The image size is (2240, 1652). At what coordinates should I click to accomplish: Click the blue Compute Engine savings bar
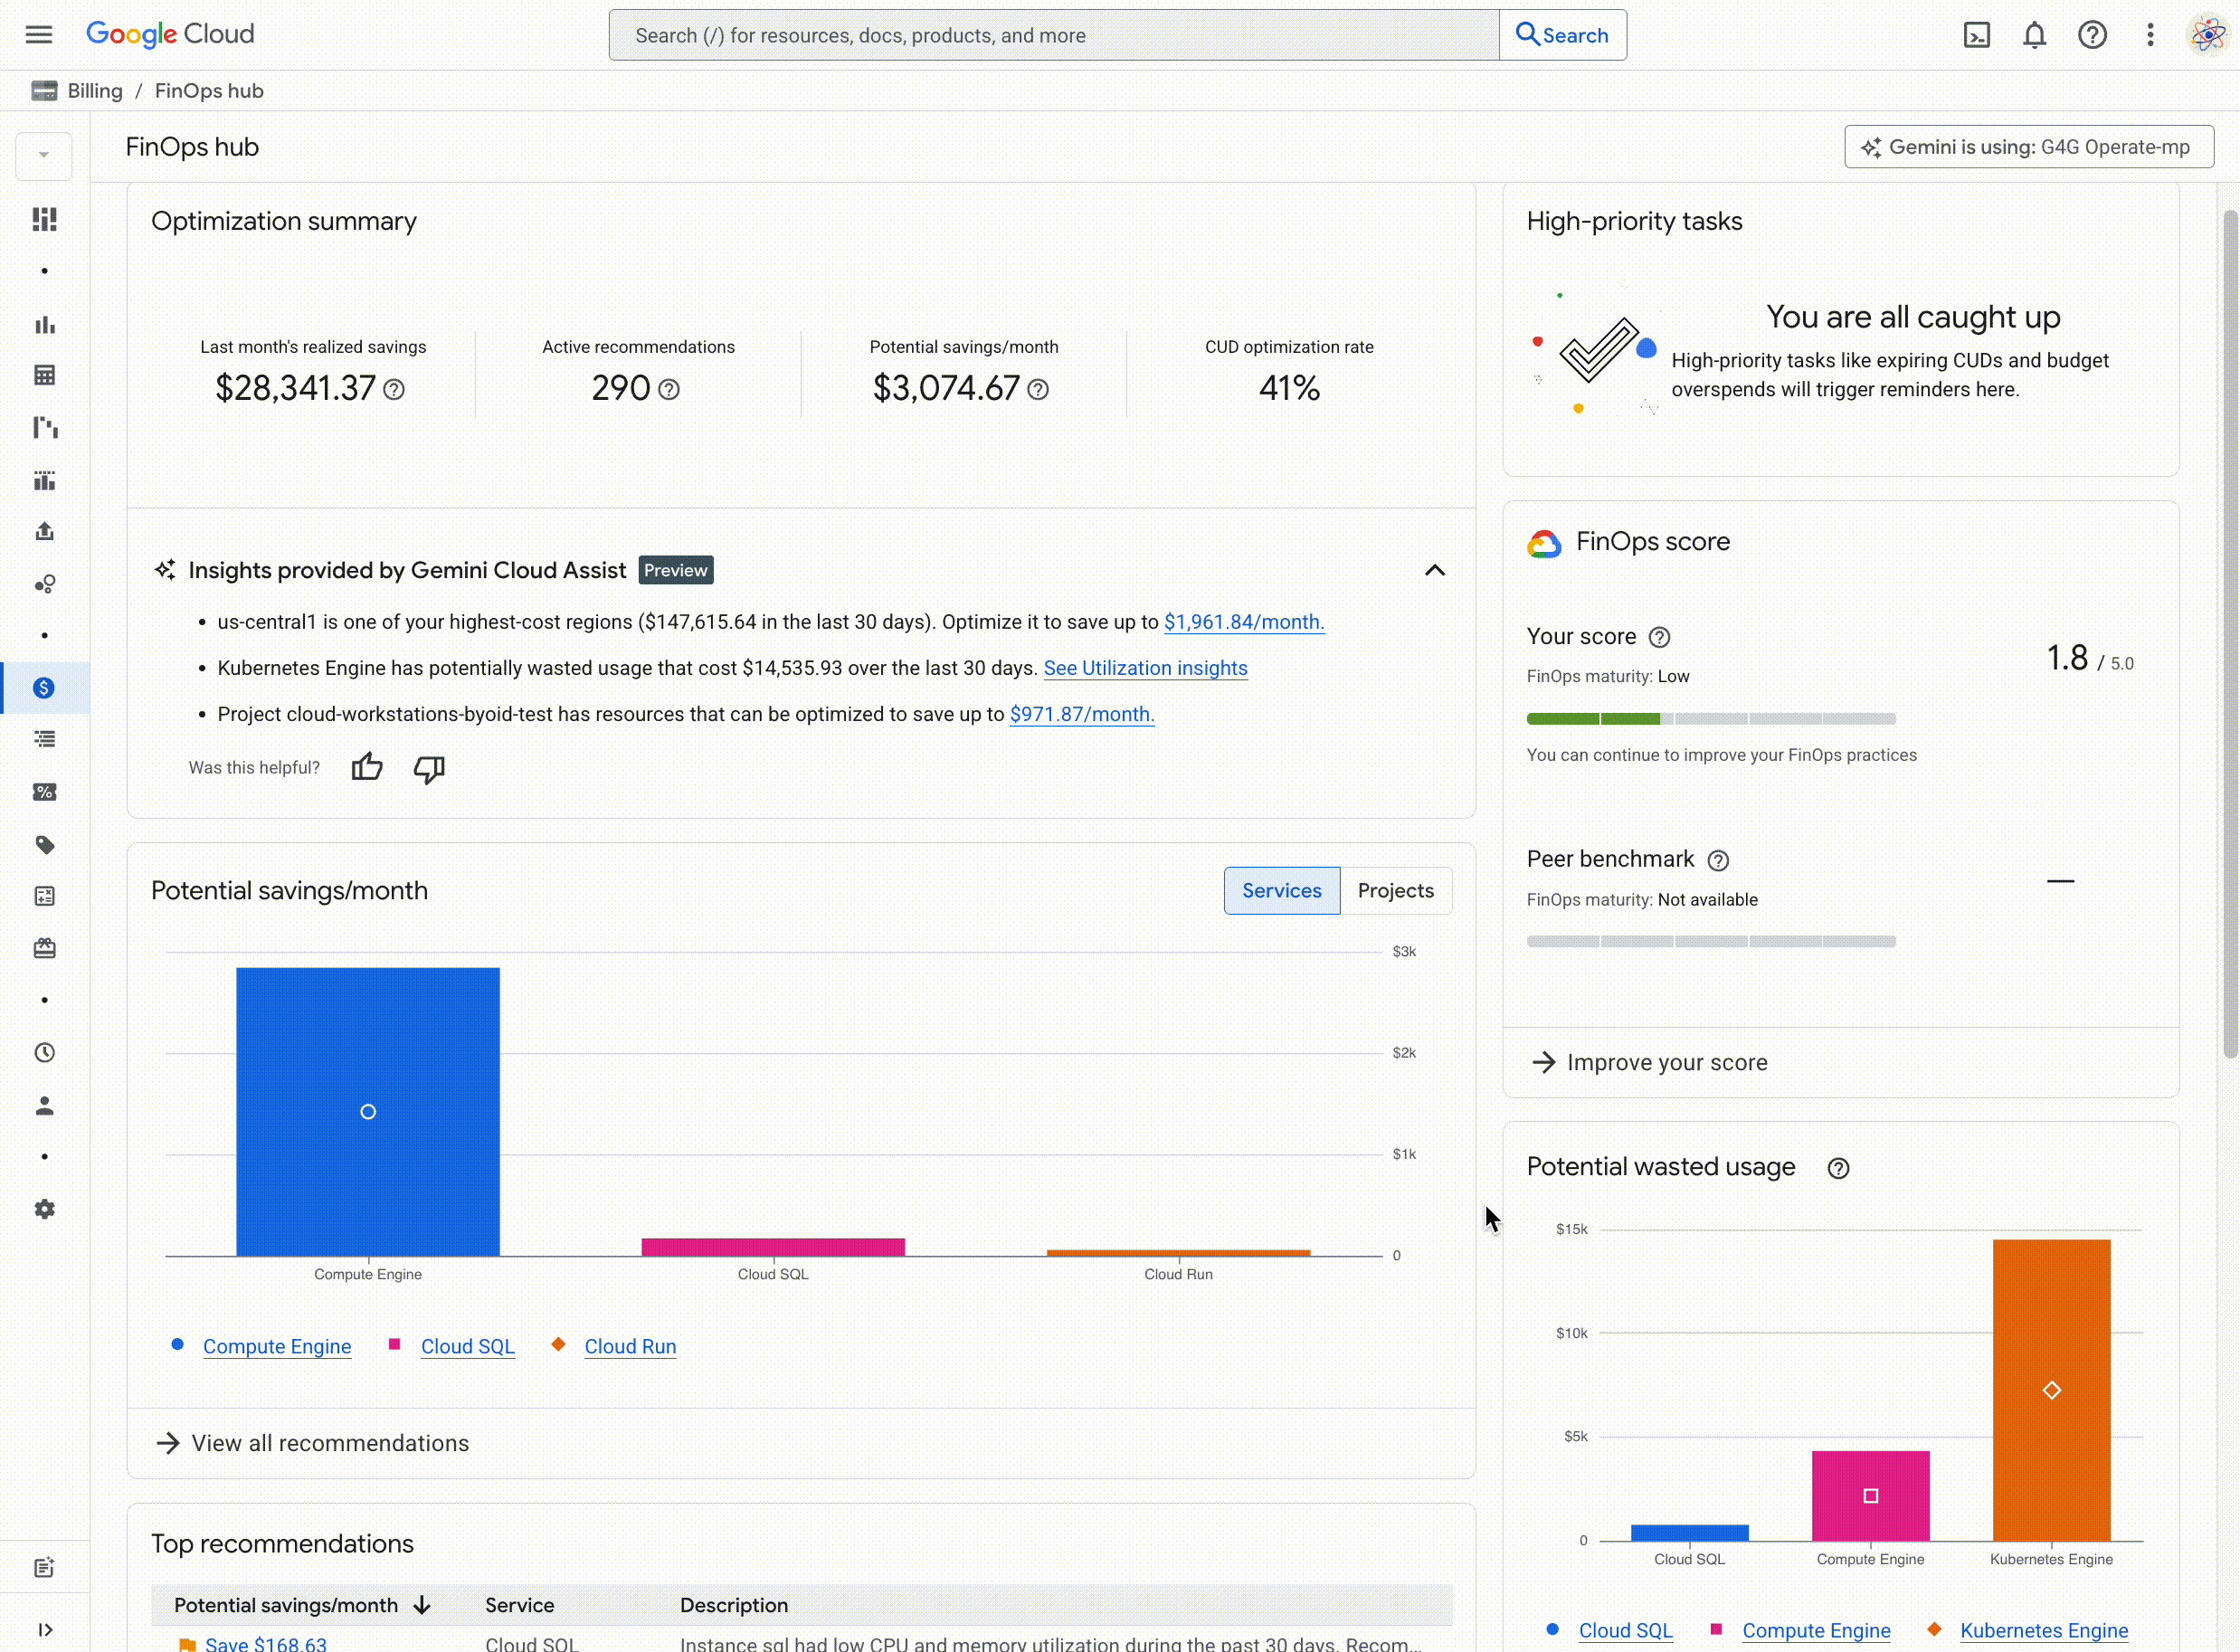click(368, 1111)
